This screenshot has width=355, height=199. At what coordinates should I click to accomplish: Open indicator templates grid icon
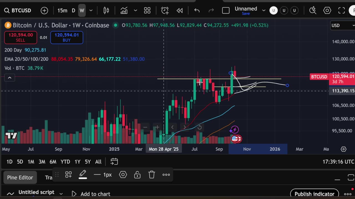tap(147, 11)
